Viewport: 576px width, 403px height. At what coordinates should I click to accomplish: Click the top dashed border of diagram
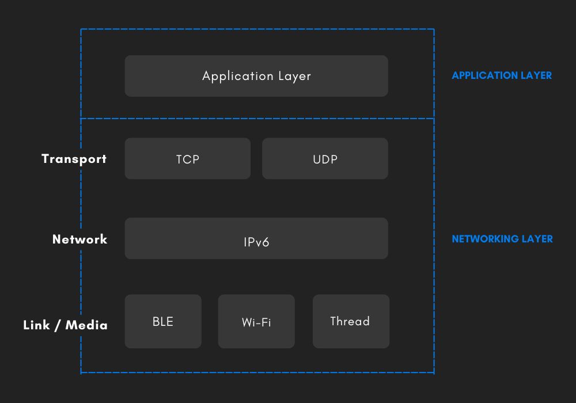(x=256, y=29)
